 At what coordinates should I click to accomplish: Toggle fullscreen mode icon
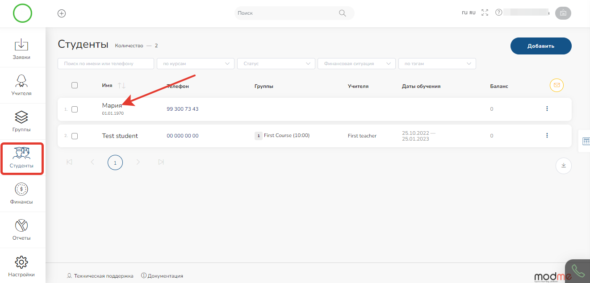[x=485, y=13]
